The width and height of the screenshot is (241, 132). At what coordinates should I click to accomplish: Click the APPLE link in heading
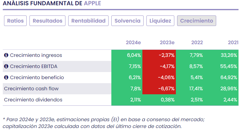point(92,4)
